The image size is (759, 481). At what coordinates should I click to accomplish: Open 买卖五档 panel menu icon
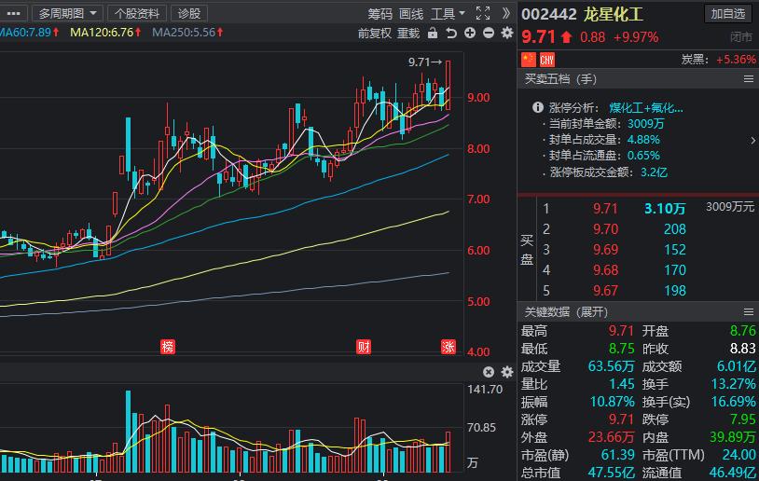[749, 79]
